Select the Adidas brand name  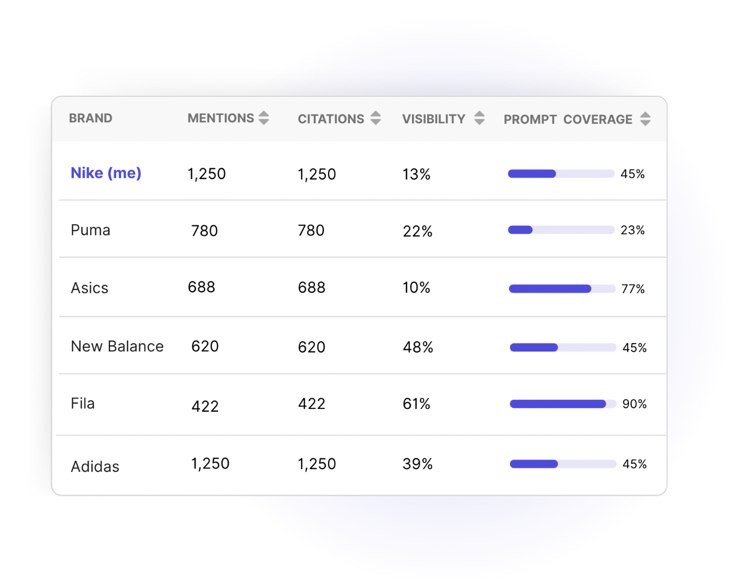95,466
